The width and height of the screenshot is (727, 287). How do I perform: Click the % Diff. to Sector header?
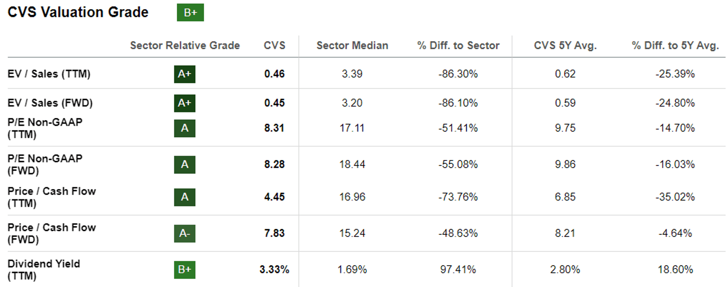click(x=458, y=46)
